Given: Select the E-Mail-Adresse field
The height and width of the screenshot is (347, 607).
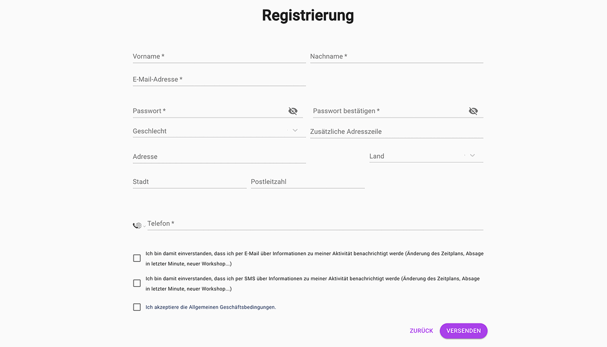Looking at the screenshot, I should pos(219,80).
